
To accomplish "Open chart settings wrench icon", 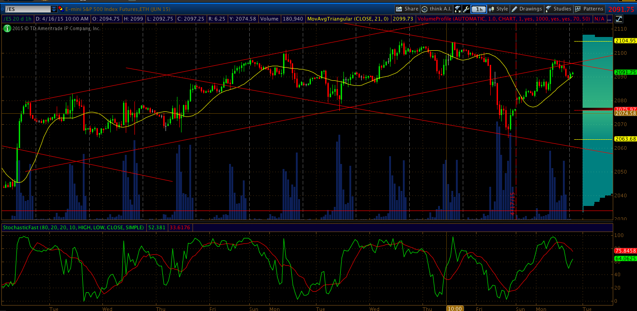I will (x=466, y=9).
